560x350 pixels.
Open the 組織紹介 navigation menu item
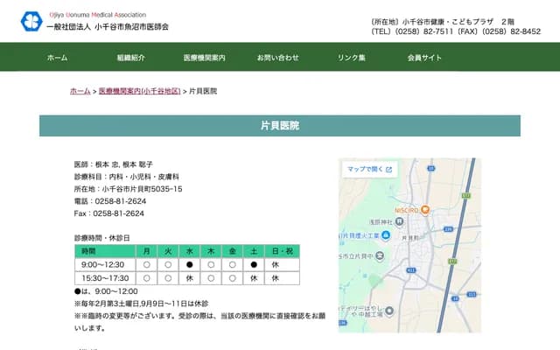(131, 57)
